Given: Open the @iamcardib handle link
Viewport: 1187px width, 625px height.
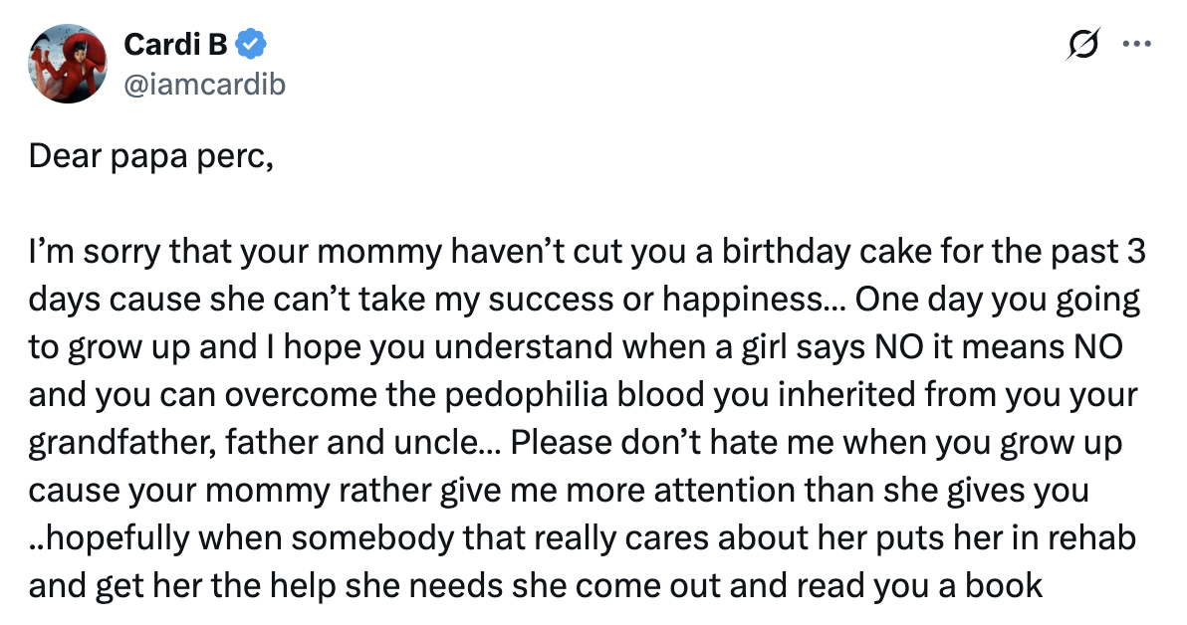Looking at the screenshot, I should (x=203, y=85).
